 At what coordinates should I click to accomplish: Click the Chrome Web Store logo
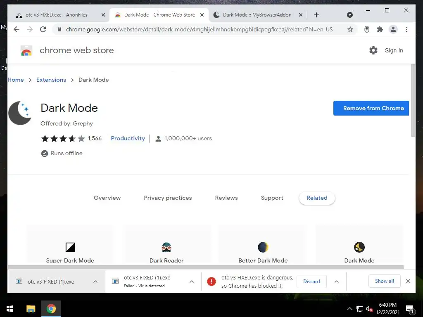tap(26, 50)
